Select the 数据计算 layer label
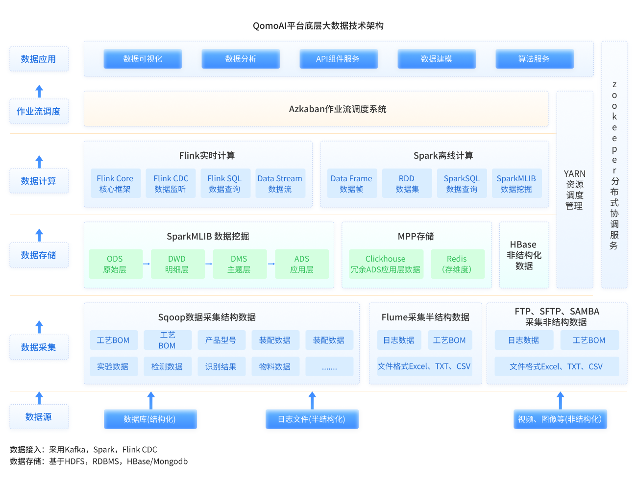Viewport: 637px width, 485px height. [39, 181]
